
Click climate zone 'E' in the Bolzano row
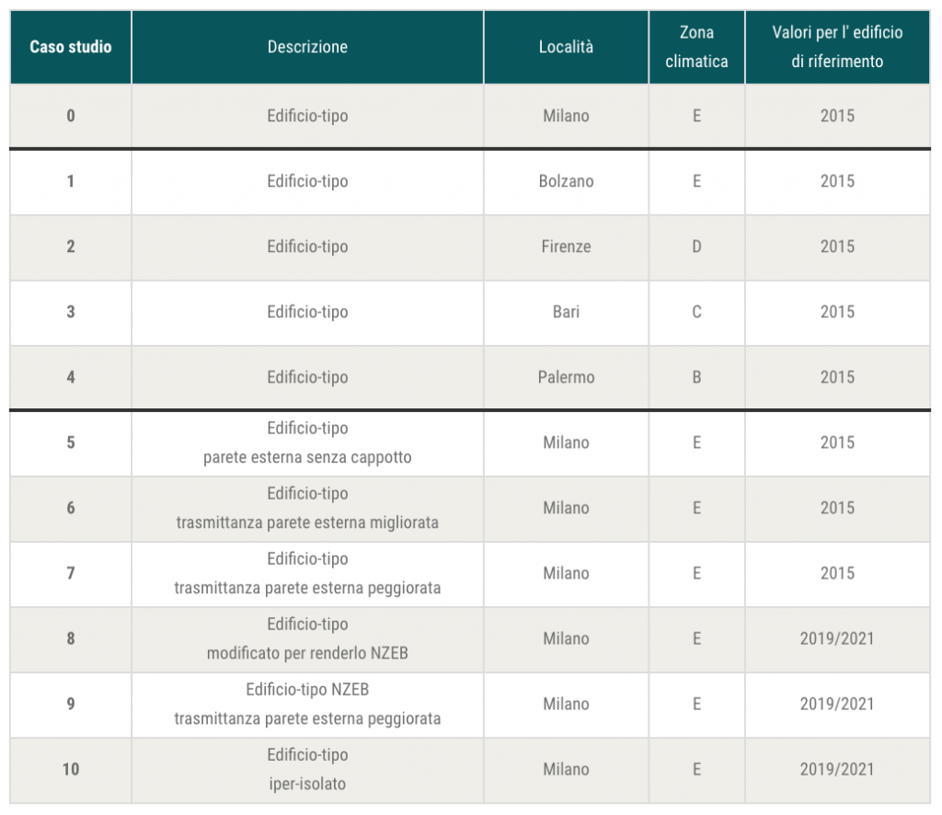pyautogui.click(x=697, y=181)
